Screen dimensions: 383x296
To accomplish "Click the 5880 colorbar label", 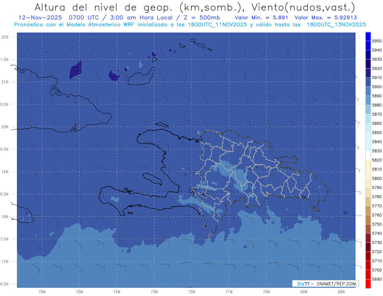I will (x=377, y=105).
